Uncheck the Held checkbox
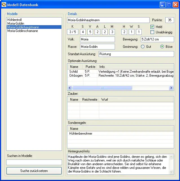Viewport: 180px width, 181px height. (x=152, y=27)
